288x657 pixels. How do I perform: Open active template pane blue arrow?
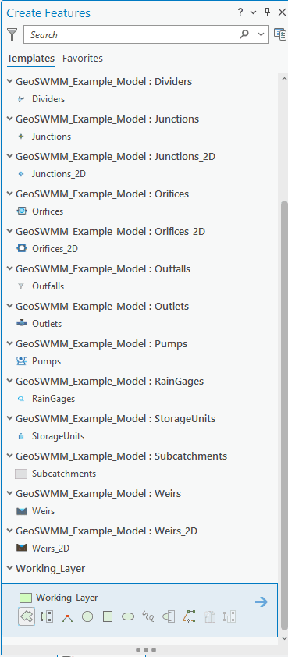pos(261,602)
